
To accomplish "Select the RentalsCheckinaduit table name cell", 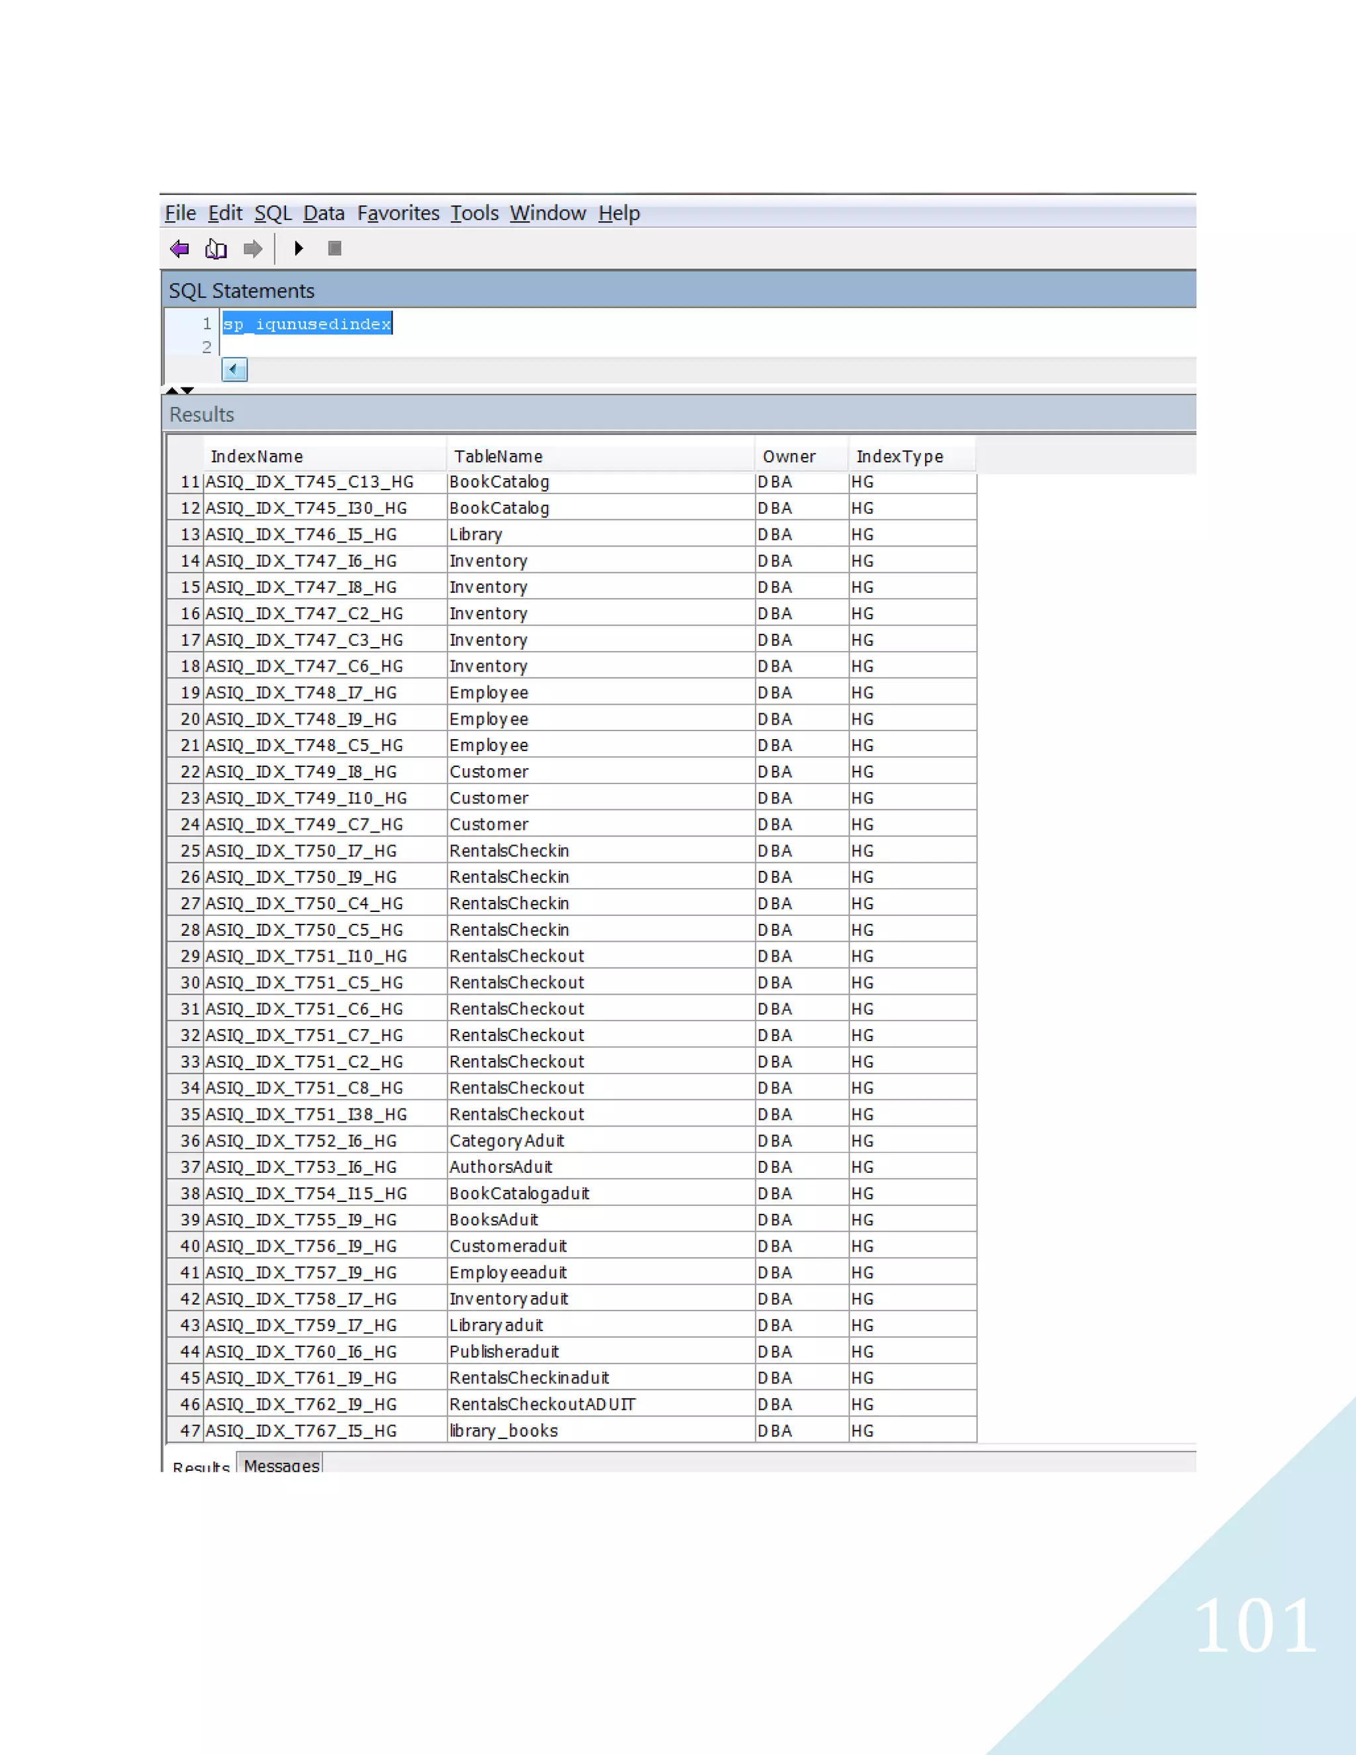I will point(600,1378).
